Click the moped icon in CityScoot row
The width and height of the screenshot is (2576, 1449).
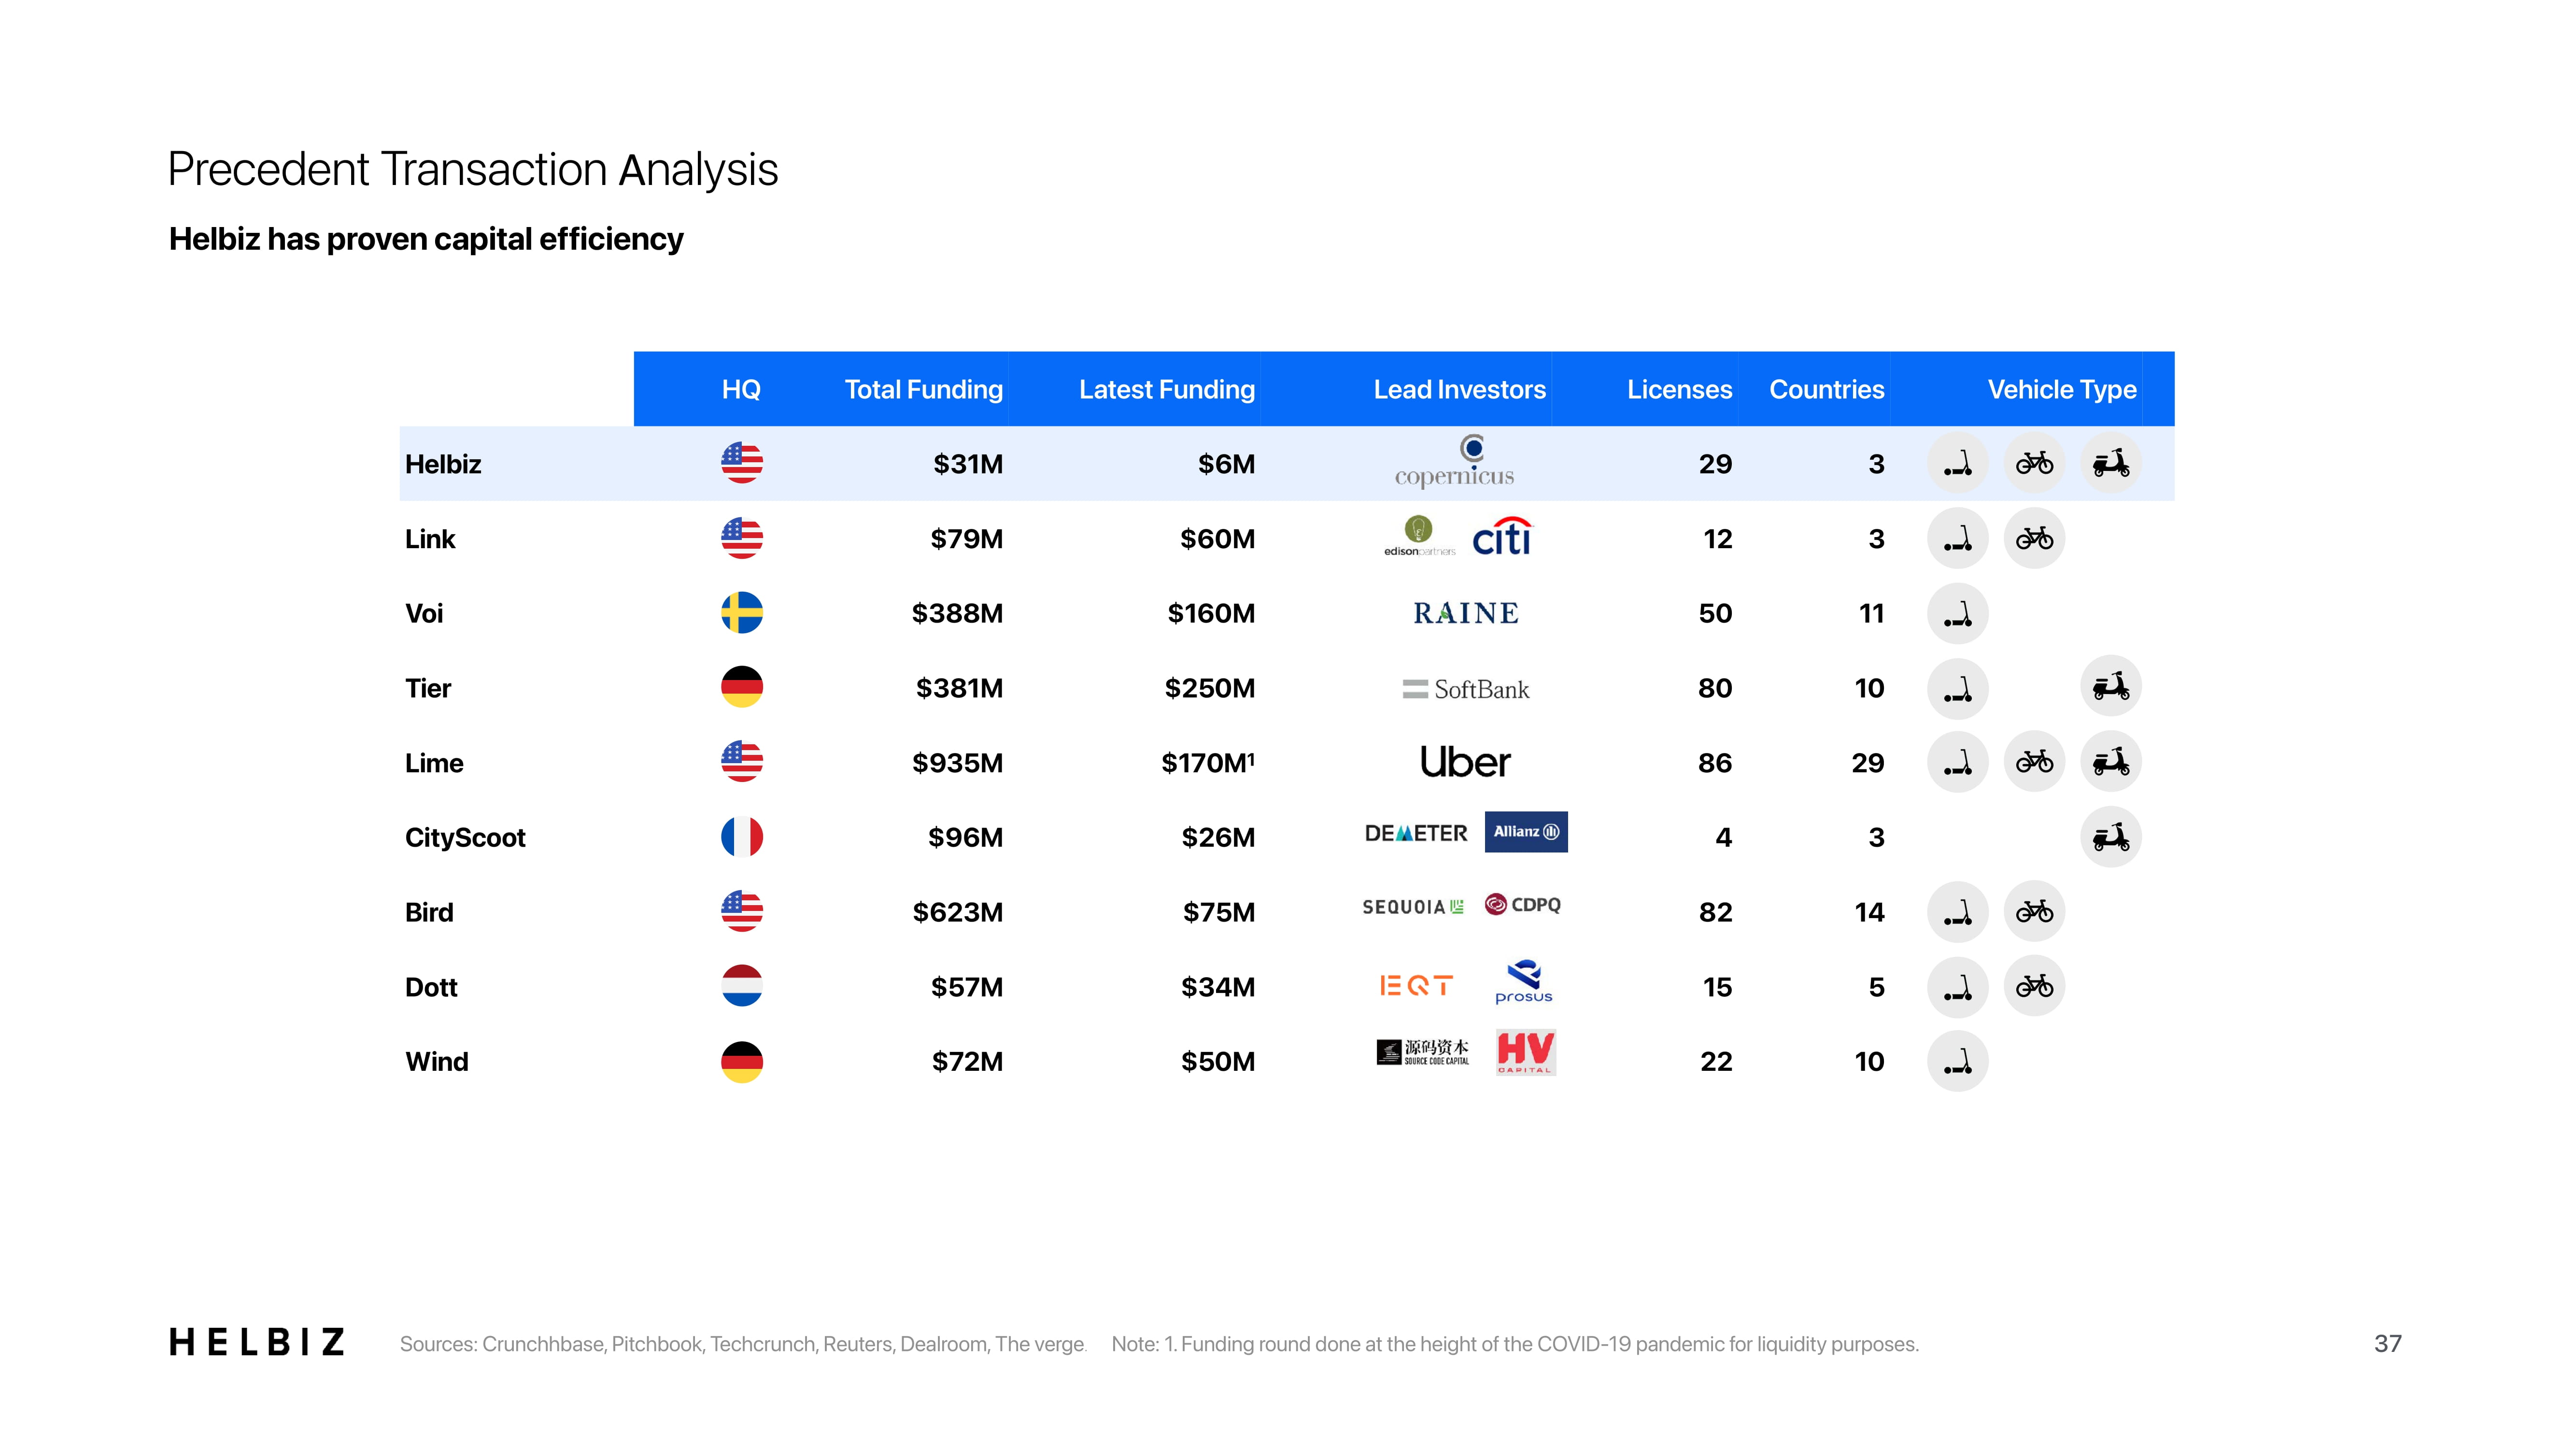2110,837
